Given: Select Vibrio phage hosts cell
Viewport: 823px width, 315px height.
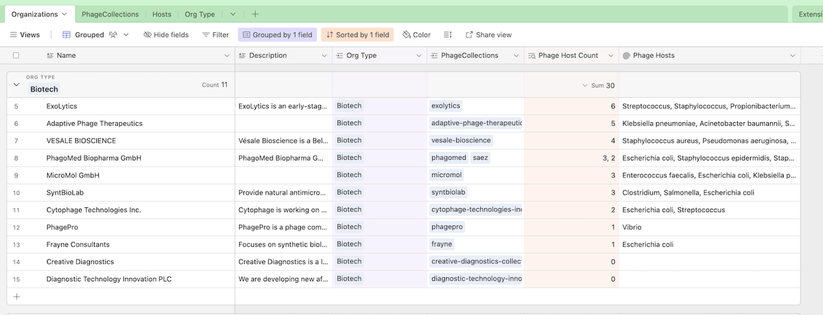Looking at the screenshot, I should [x=709, y=227].
